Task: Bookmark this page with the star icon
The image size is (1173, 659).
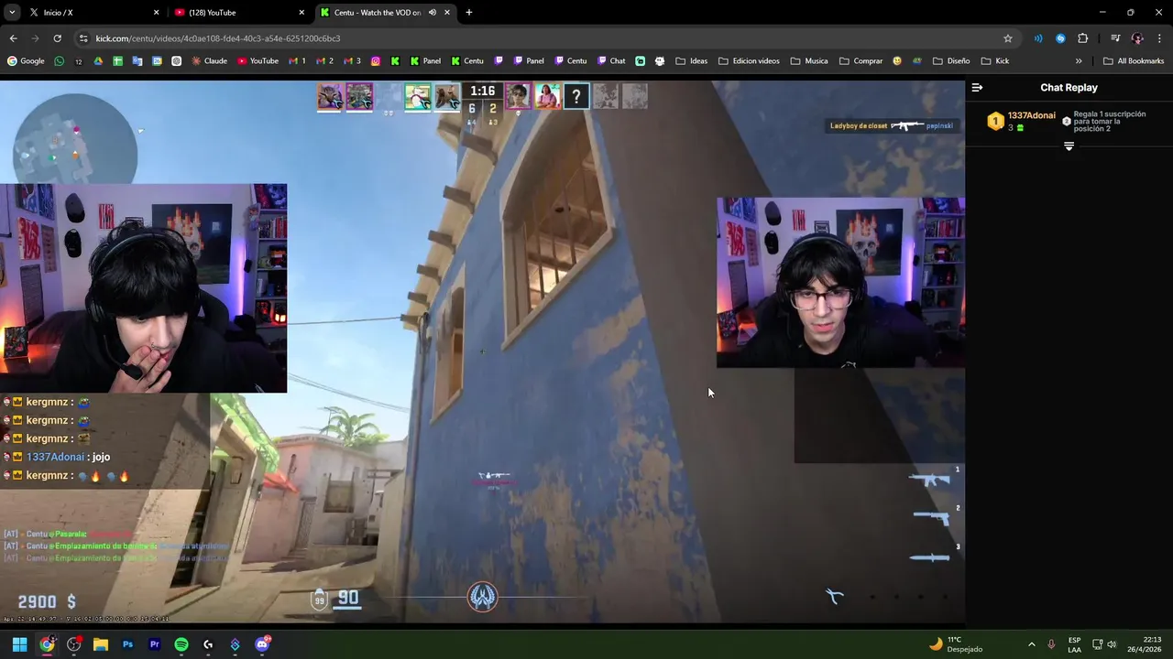Action: [x=1008, y=38]
